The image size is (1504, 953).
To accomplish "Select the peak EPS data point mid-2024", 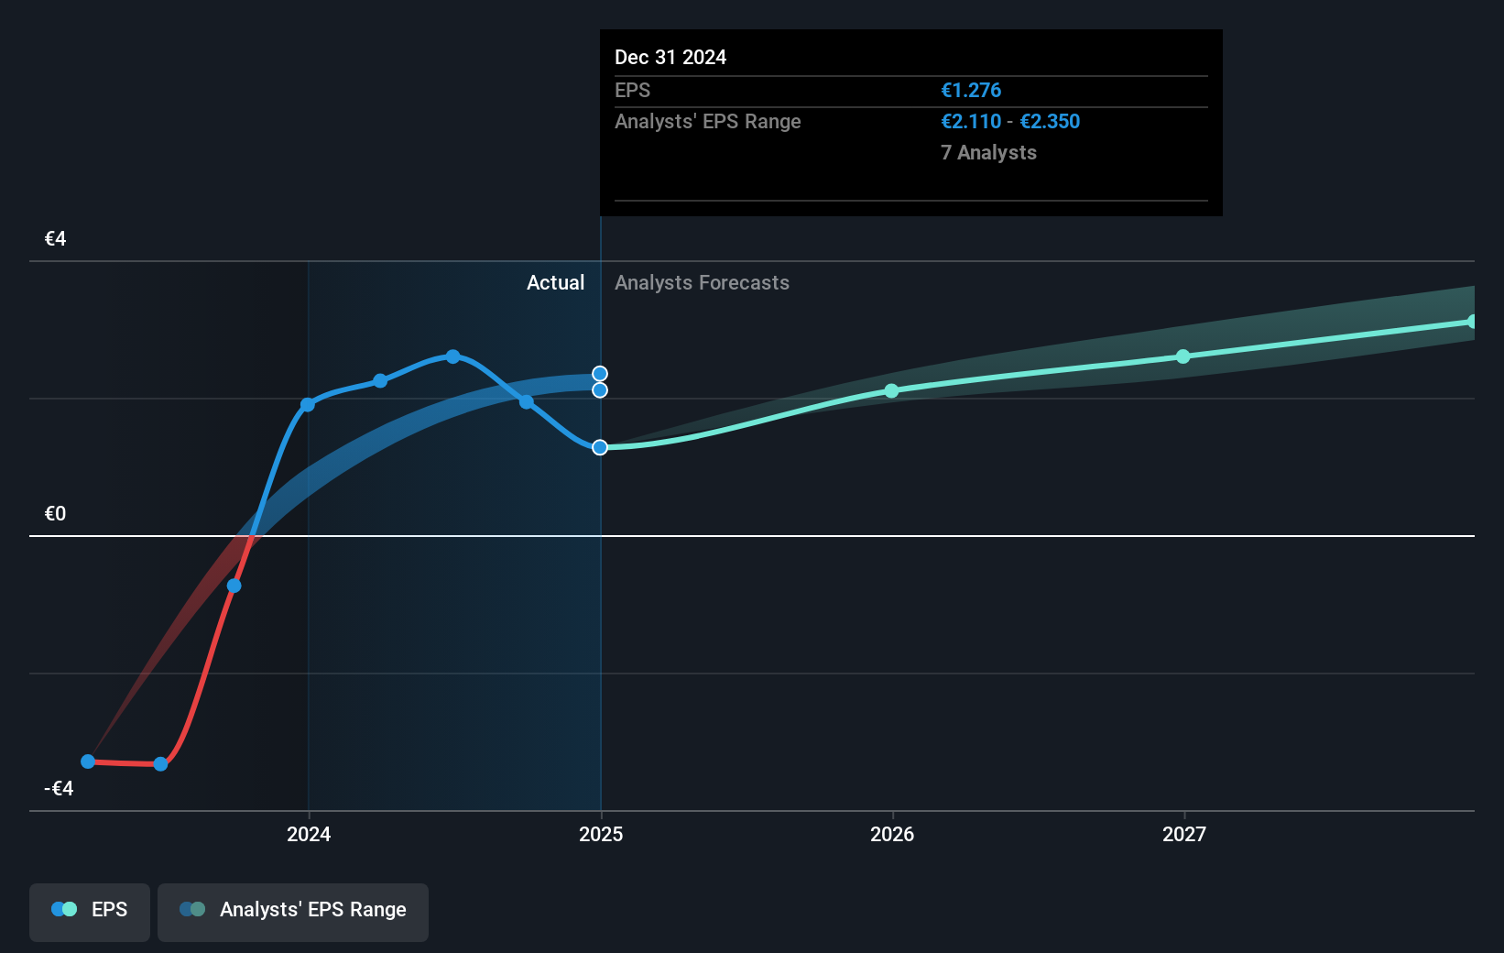I will tap(452, 356).
